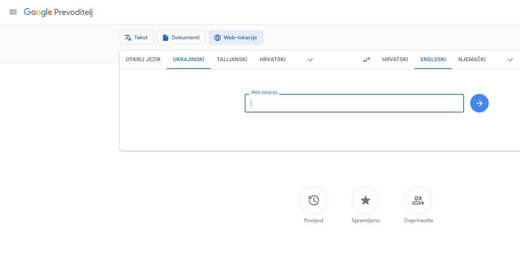Expand the source language list chevron
The width and height of the screenshot is (520, 265).
click(310, 60)
